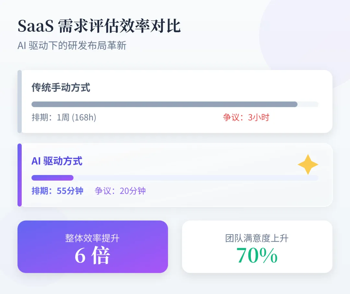This screenshot has width=350, height=294.
Task: Click the 团队满意度上升 caption text
Action: pyautogui.click(x=257, y=238)
